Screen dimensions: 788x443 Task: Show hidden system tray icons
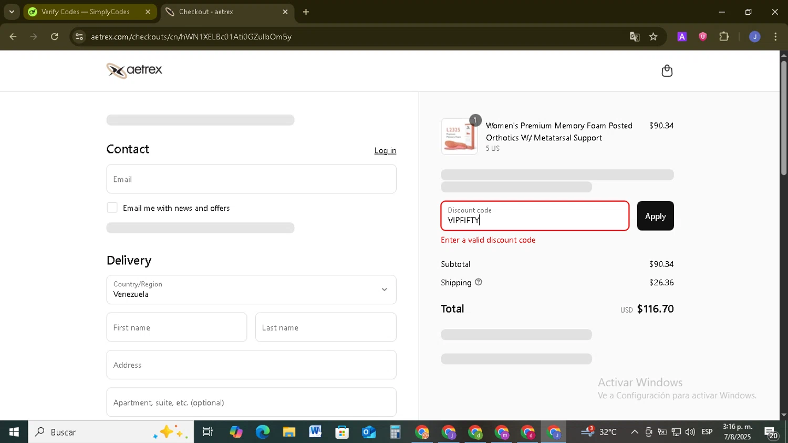(x=635, y=432)
